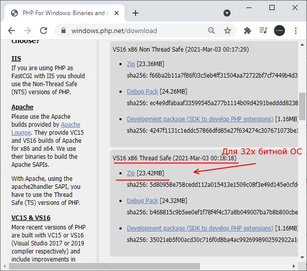307x271 pixels.
Task: Open the media control playlist icon
Action: point(263,31)
